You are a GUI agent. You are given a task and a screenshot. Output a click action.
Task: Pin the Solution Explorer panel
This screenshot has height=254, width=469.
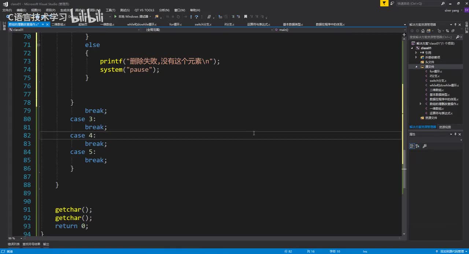(x=455, y=25)
